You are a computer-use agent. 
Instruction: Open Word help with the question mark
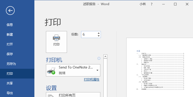pos(152,4)
